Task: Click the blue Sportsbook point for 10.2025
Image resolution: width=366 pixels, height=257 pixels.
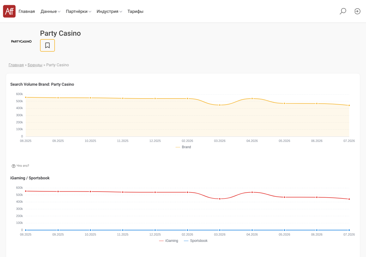Action: (90, 230)
